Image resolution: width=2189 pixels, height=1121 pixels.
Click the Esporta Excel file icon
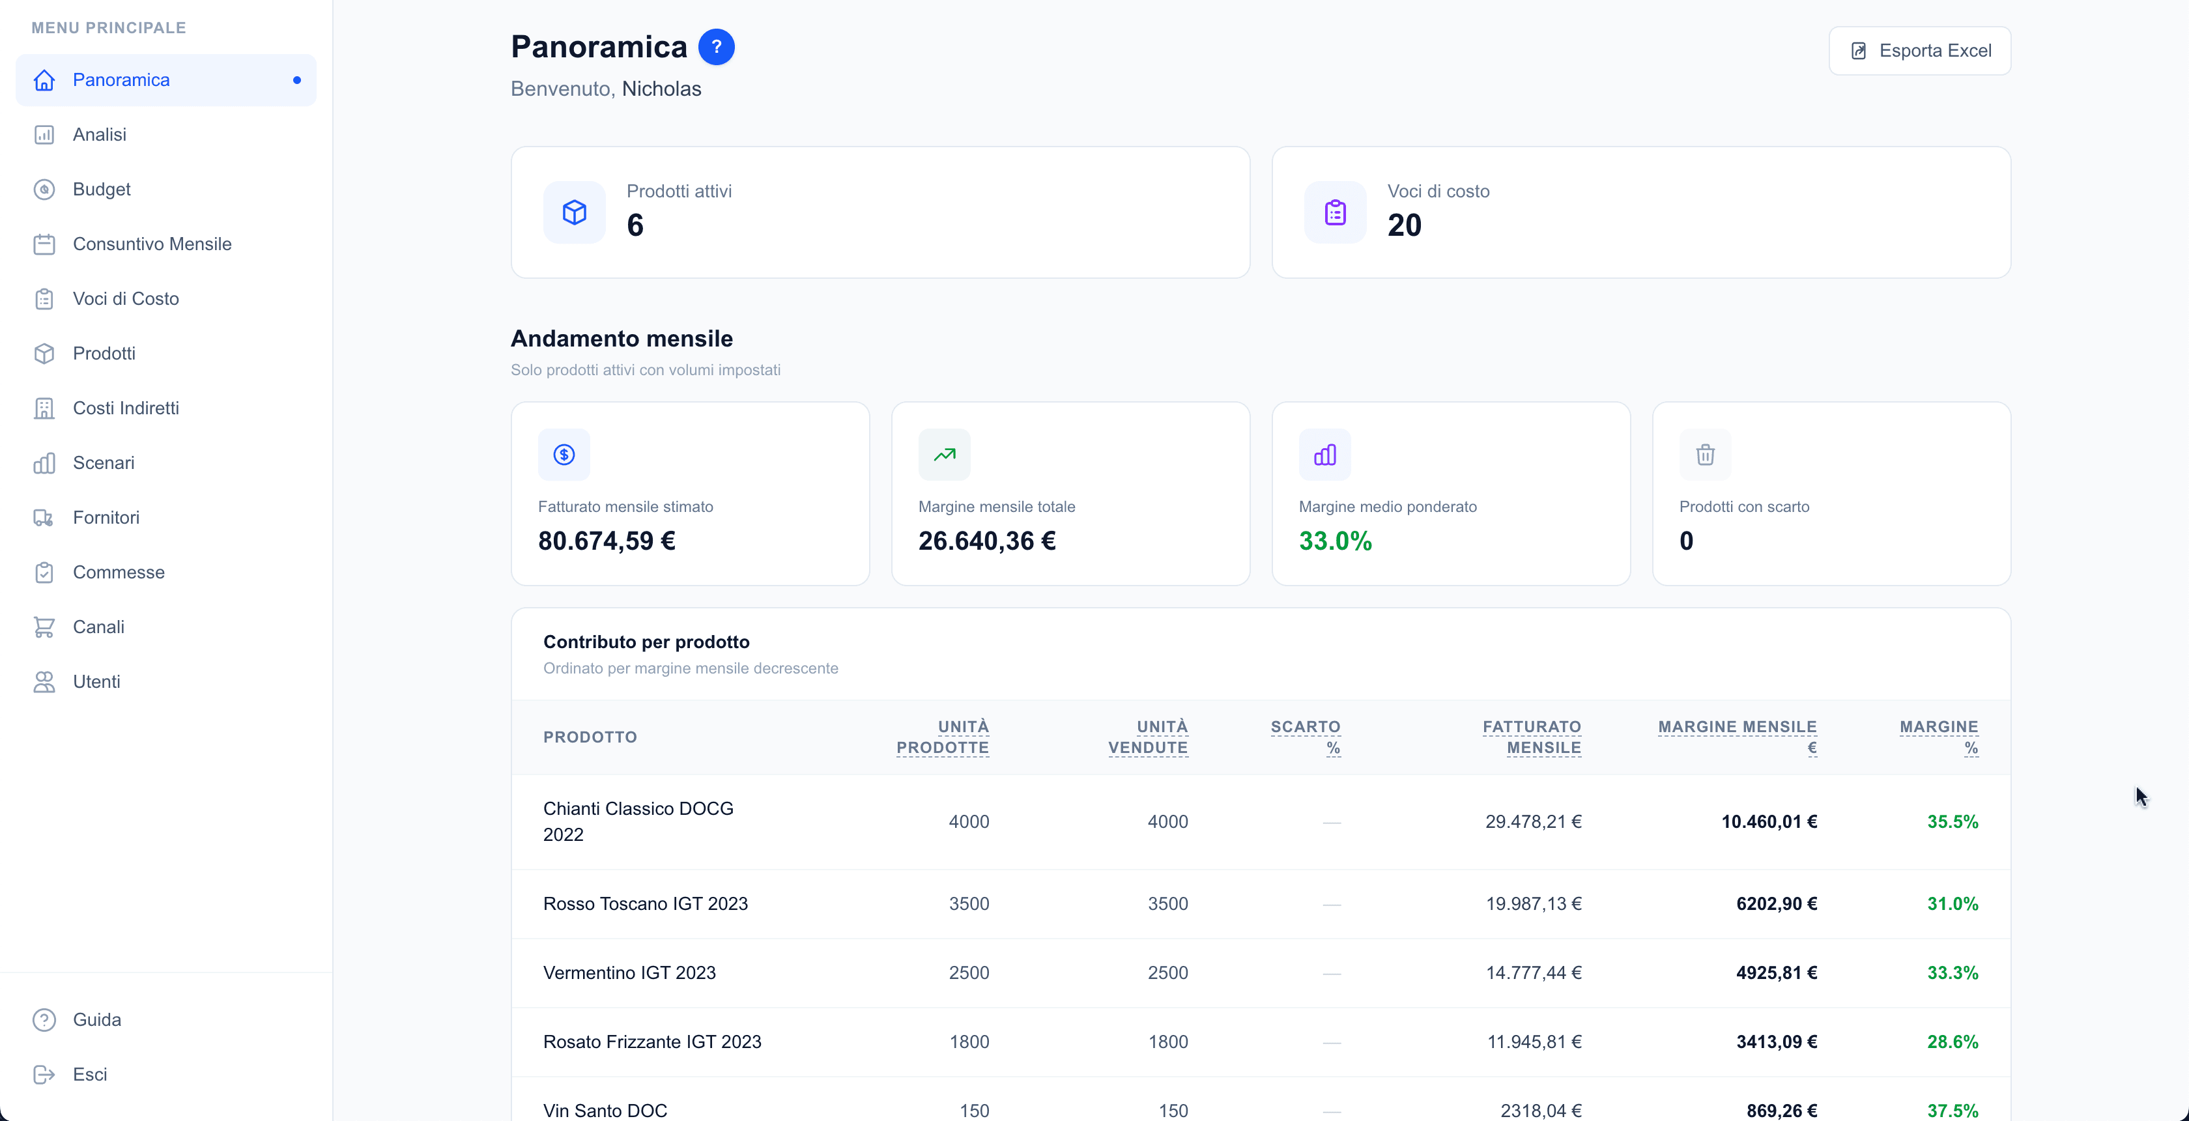point(1859,51)
